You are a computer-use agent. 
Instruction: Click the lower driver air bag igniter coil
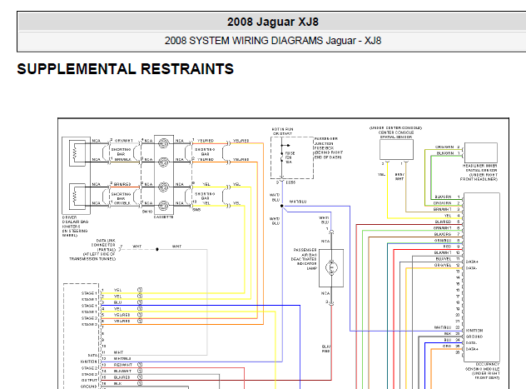74,196
